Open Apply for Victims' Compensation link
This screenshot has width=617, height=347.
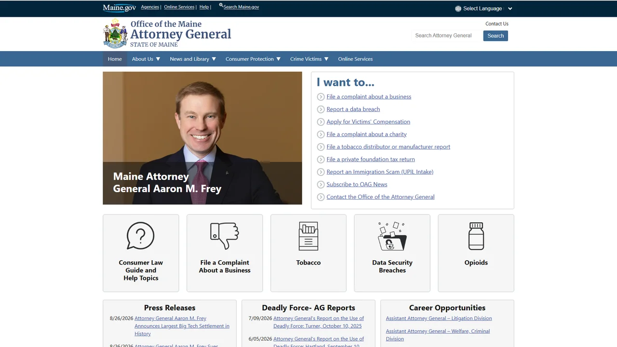pyautogui.click(x=368, y=122)
